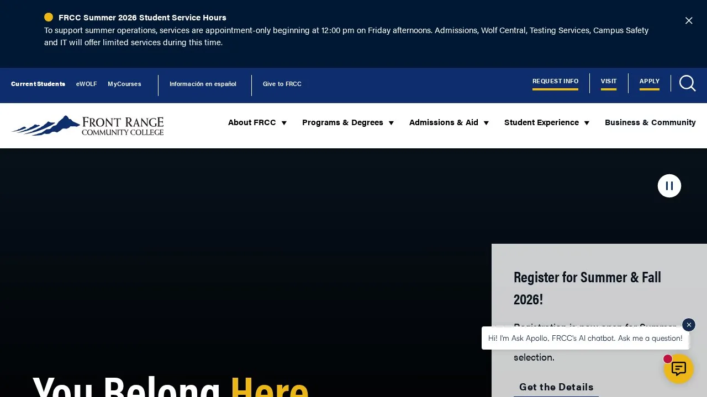
Task: Open the MyCourses link
Action: point(124,84)
